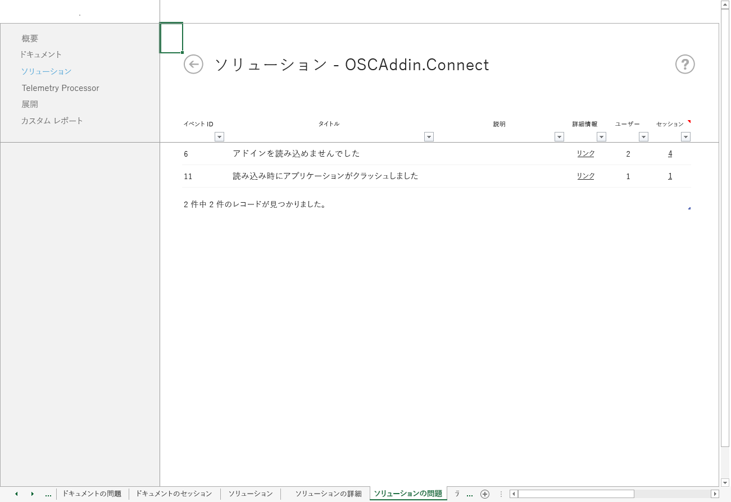731x502 pixels.
Task: Select user count 1 cell
Action: pyautogui.click(x=628, y=176)
